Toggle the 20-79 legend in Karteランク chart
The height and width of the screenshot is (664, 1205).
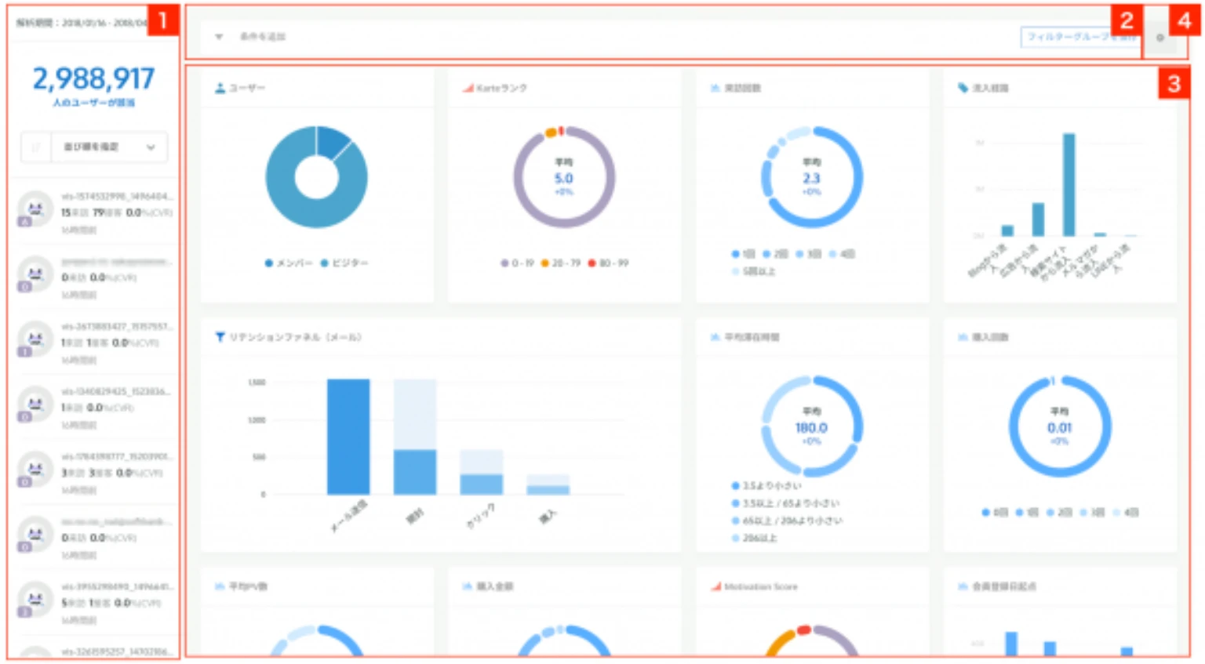point(561,263)
